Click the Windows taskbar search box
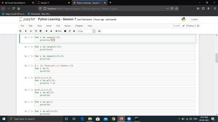218x122 pixels. point(35,119)
